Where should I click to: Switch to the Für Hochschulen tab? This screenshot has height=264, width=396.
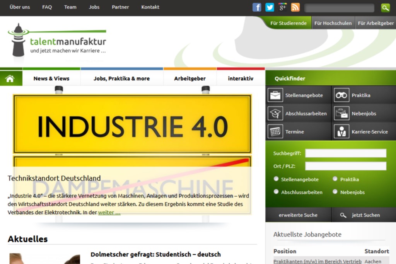tap(333, 23)
